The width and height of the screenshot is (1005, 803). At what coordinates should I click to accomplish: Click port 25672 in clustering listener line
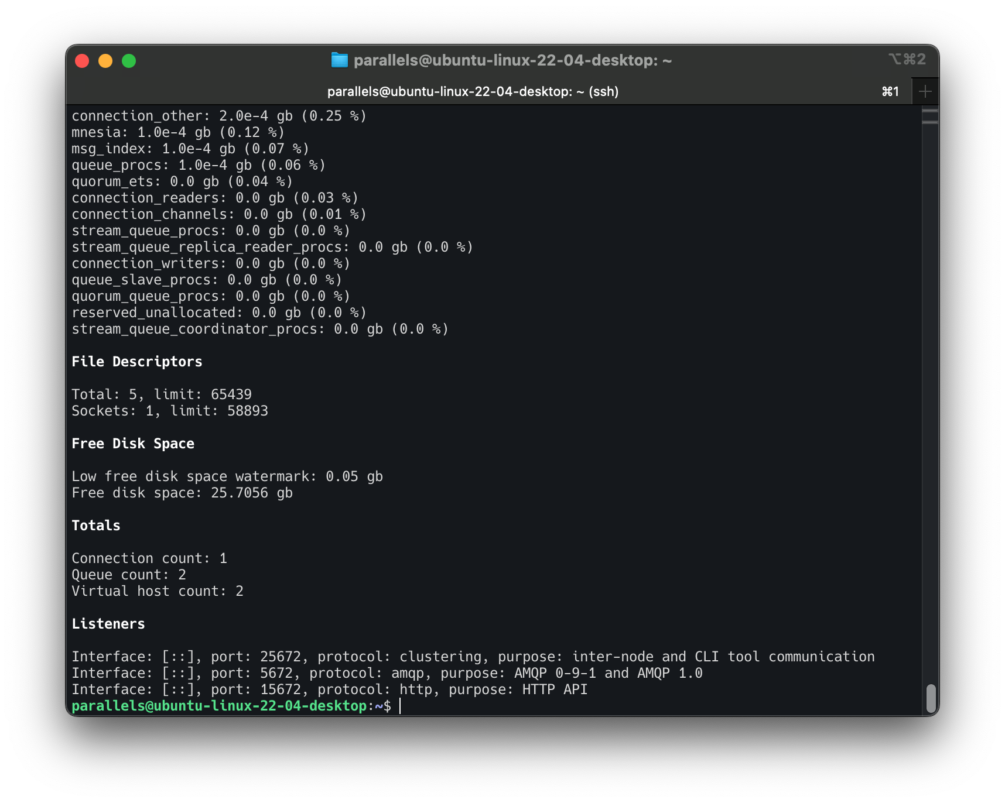coord(280,656)
